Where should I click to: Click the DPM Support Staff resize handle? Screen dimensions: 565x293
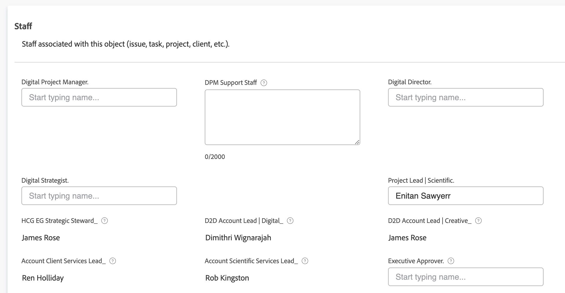[357, 142]
